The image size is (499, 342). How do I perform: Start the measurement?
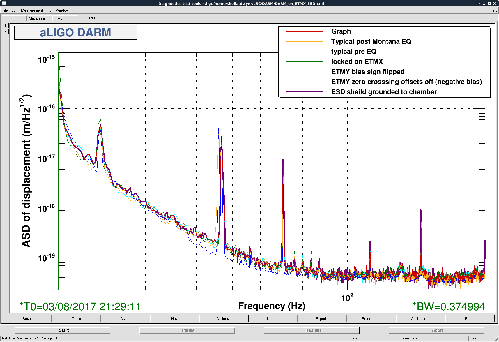coord(63,330)
